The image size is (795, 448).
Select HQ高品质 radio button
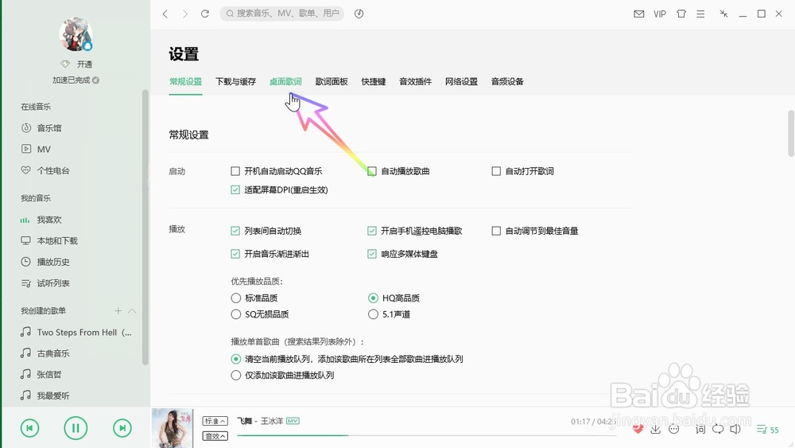[373, 298]
